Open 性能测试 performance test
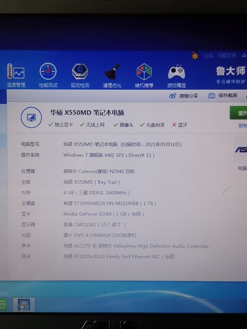Viewport: 247px width, 329px height. pos(48,75)
